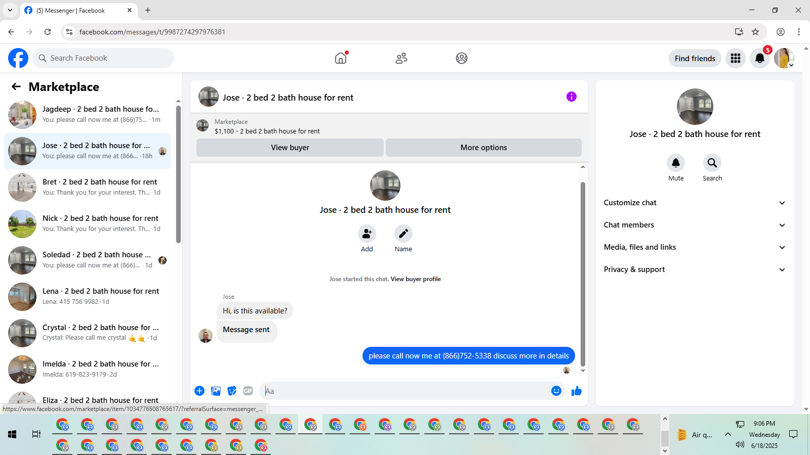Open the Nick rental conversation

coord(87,224)
